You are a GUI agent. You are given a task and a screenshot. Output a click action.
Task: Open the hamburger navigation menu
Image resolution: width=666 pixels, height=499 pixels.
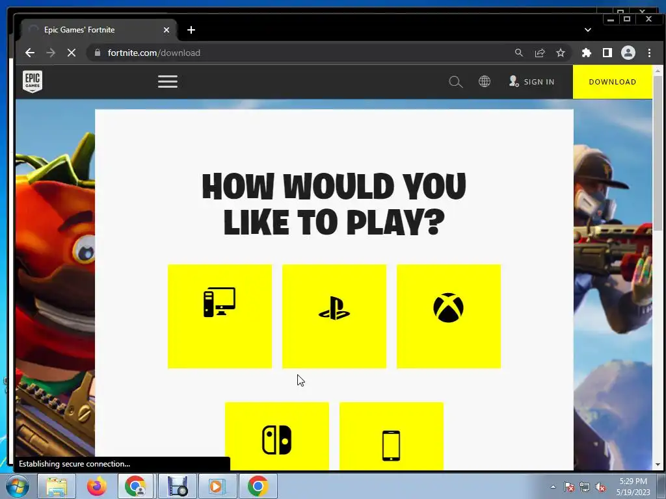coord(168,81)
